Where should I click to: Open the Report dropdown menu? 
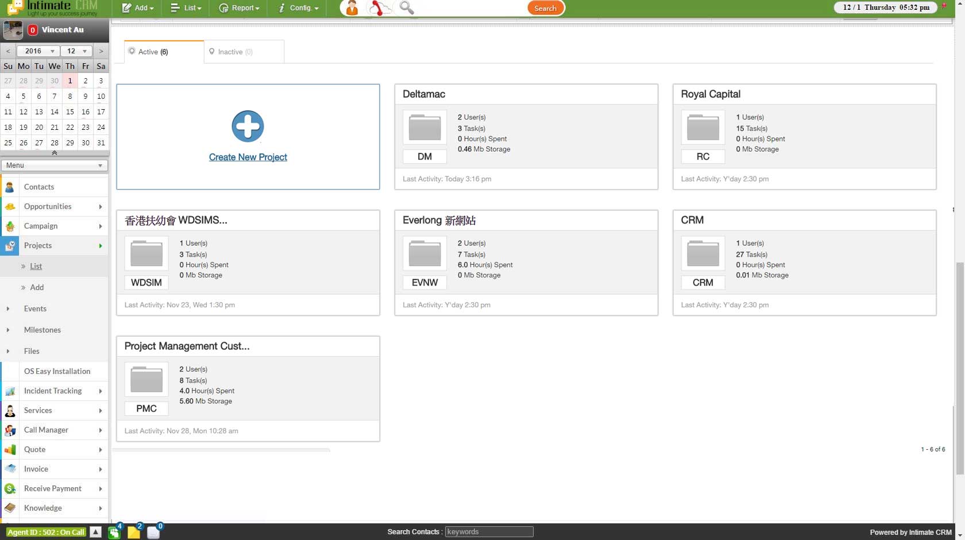tap(239, 8)
